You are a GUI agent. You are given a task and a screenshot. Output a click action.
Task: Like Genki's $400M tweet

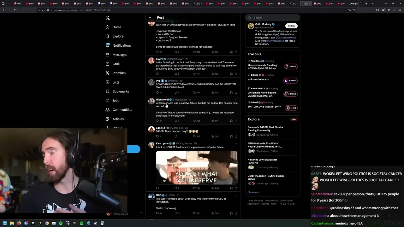click(x=194, y=137)
